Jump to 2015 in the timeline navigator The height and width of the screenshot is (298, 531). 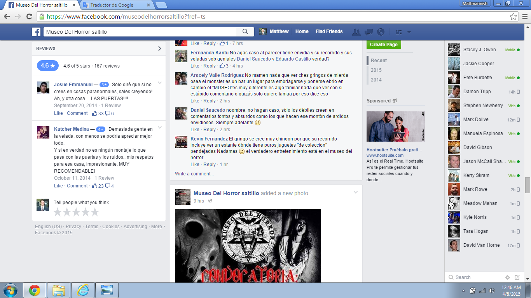pyautogui.click(x=376, y=70)
